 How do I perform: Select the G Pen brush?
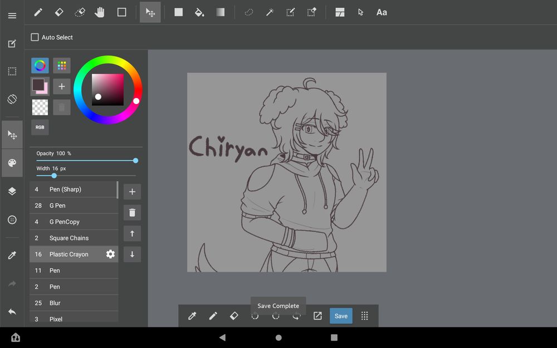pos(74,205)
